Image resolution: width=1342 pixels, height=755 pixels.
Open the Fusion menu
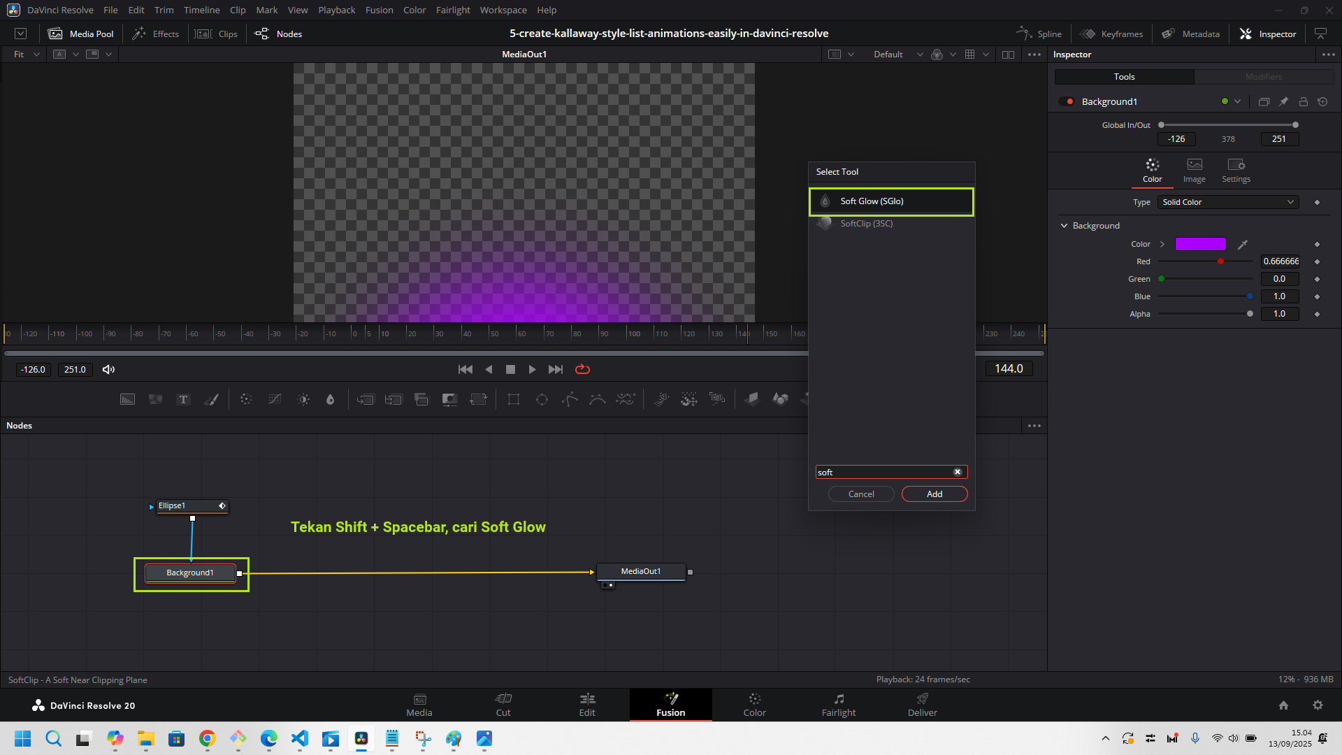[x=379, y=10]
